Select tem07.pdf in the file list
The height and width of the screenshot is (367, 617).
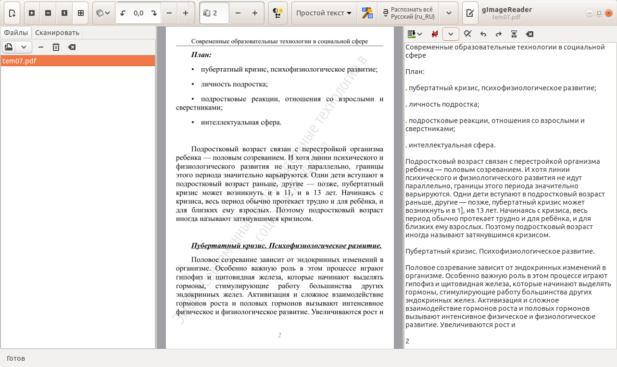pos(77,61)
